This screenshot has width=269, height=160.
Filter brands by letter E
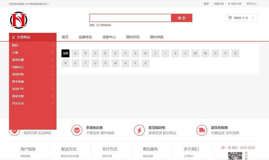coord(115,53)
